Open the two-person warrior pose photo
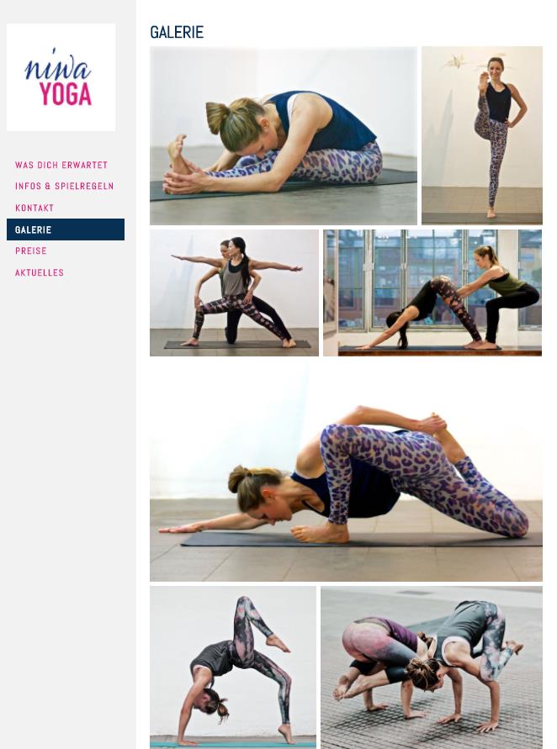557x749 pixels. [x=234, y=293]
